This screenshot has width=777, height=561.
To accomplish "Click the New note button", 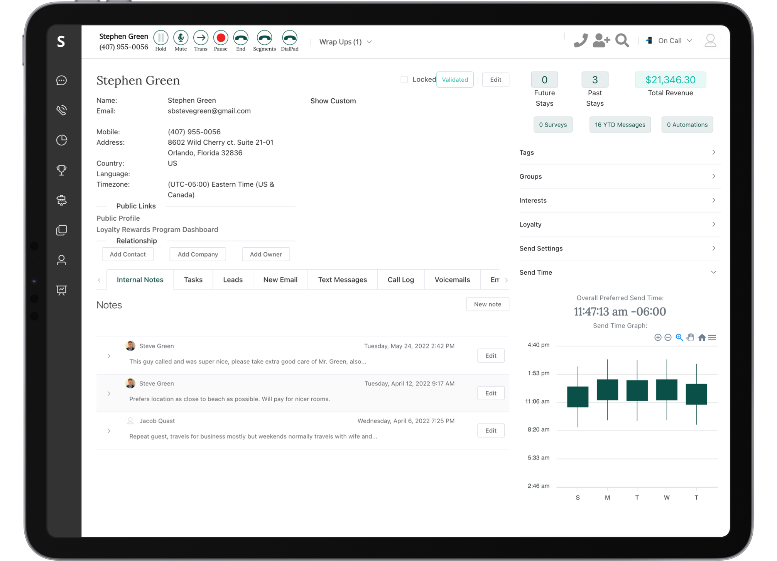I will 487,304.
